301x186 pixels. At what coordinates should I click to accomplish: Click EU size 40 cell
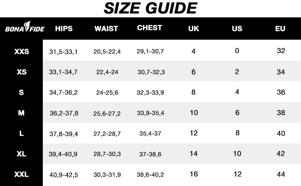281,133
